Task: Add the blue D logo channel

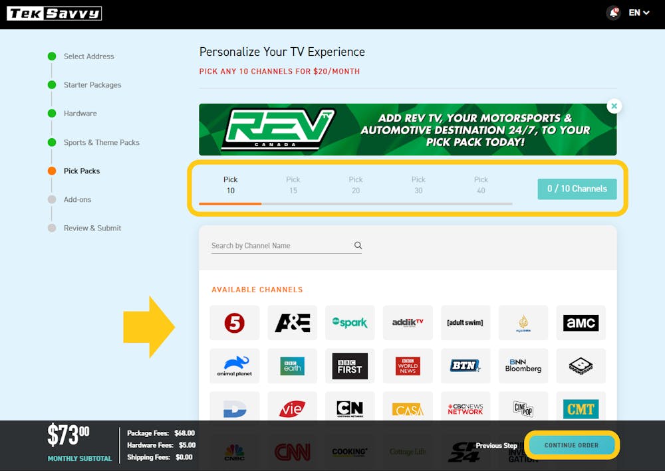Action: [x=235, y=407]
